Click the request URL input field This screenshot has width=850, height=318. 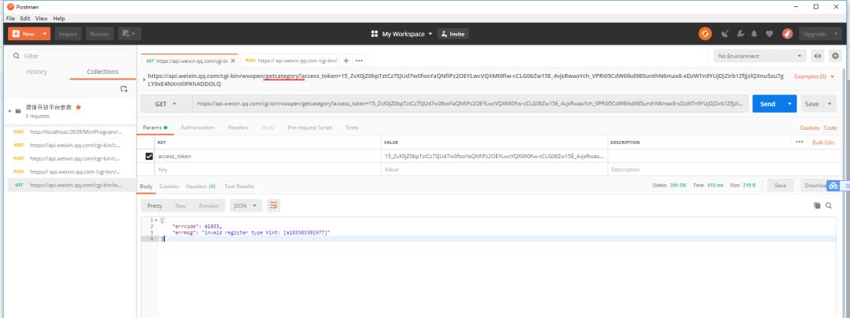coord(470,103)
